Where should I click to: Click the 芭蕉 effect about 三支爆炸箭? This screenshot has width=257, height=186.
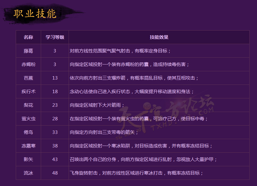[134, 78]
